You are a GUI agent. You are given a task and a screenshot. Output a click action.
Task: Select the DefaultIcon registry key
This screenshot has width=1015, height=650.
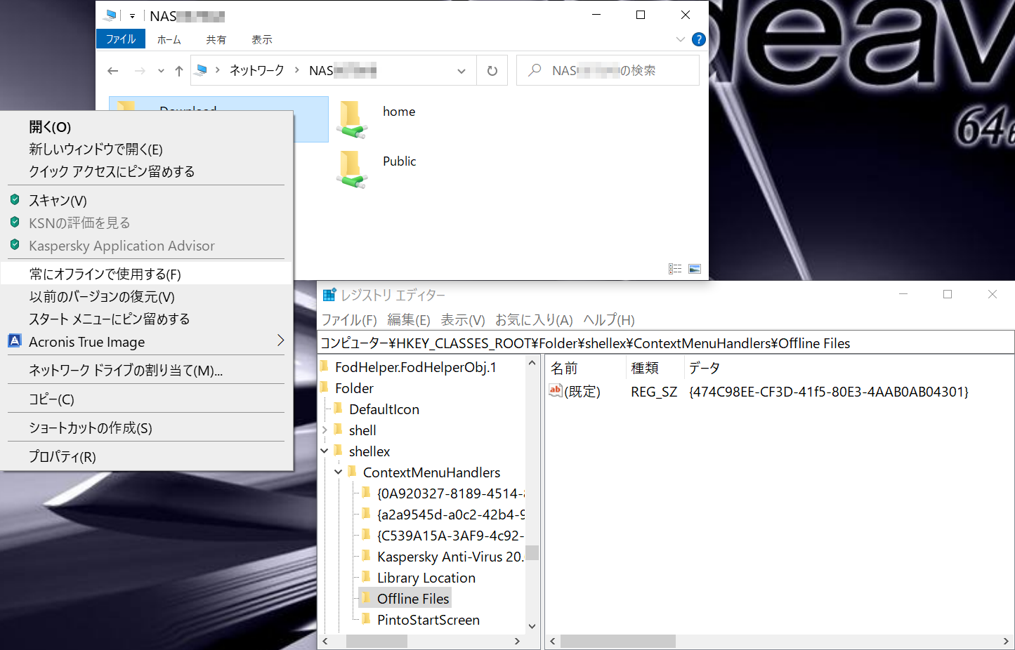[384, 409]
